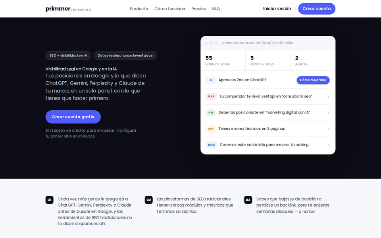Click the green KW badge icon

click(x=211, y=112)
